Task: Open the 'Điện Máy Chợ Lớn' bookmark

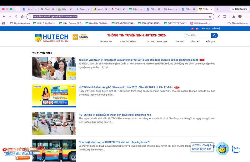Action: (x=97, y=23)
